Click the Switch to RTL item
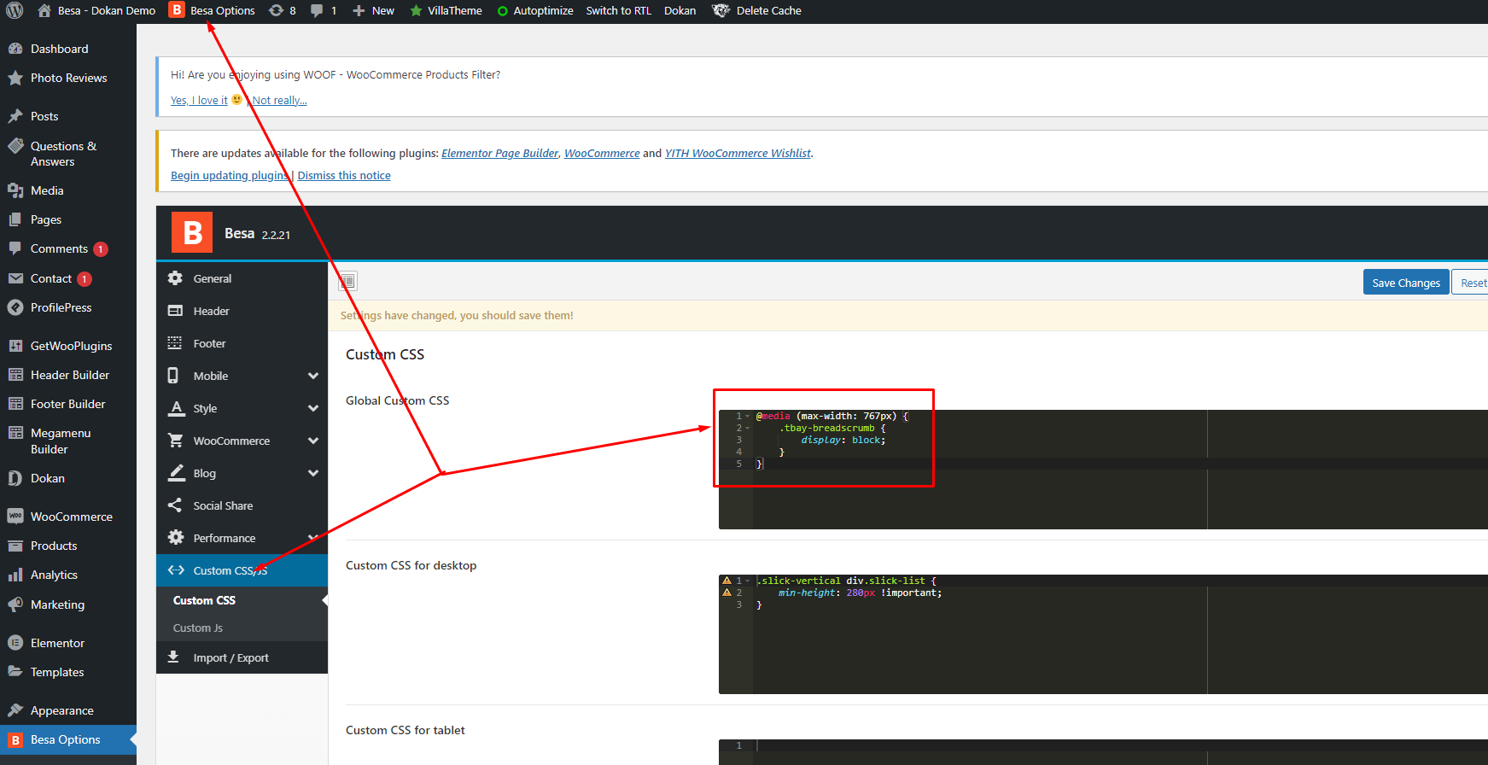 618,10
